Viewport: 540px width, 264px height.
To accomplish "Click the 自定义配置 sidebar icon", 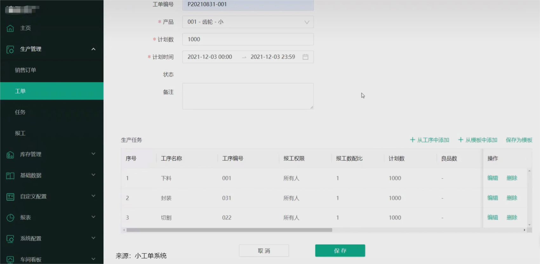I will click(10, 197).
